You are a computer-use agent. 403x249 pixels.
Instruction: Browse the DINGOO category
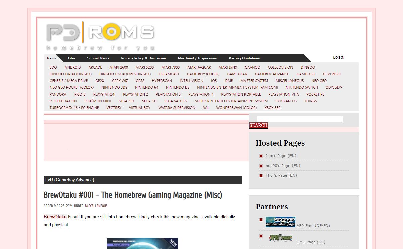pos(308,67)
